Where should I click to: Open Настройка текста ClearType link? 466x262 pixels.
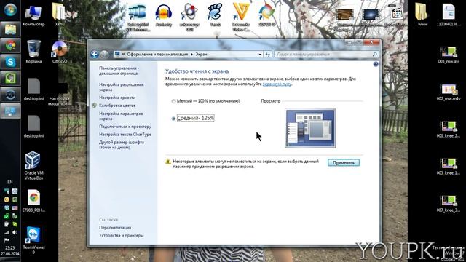(125, 135)
